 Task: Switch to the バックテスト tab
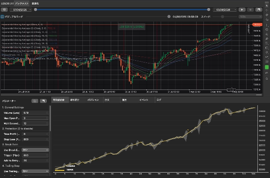tap(22, 4)
